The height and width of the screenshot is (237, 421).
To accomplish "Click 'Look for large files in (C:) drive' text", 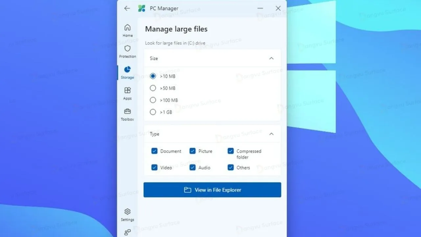I will coord(175,43).
